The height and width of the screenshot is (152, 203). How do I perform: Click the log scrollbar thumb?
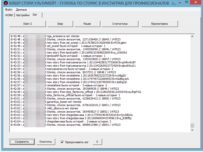pos(192,125)
